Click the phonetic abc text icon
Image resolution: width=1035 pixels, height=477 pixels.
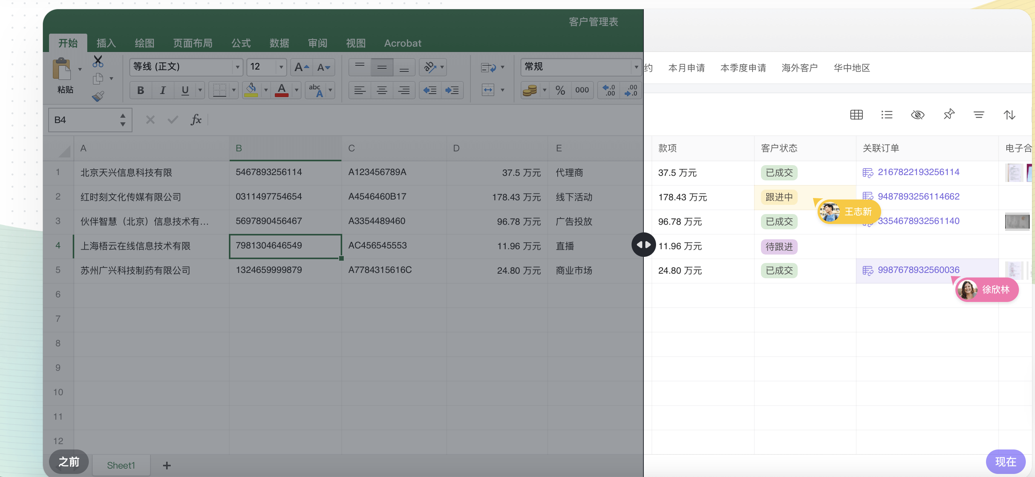[316, 90]
